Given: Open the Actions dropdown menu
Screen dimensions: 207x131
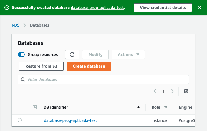Looking at the screenshot, I should tap(128, 55).
